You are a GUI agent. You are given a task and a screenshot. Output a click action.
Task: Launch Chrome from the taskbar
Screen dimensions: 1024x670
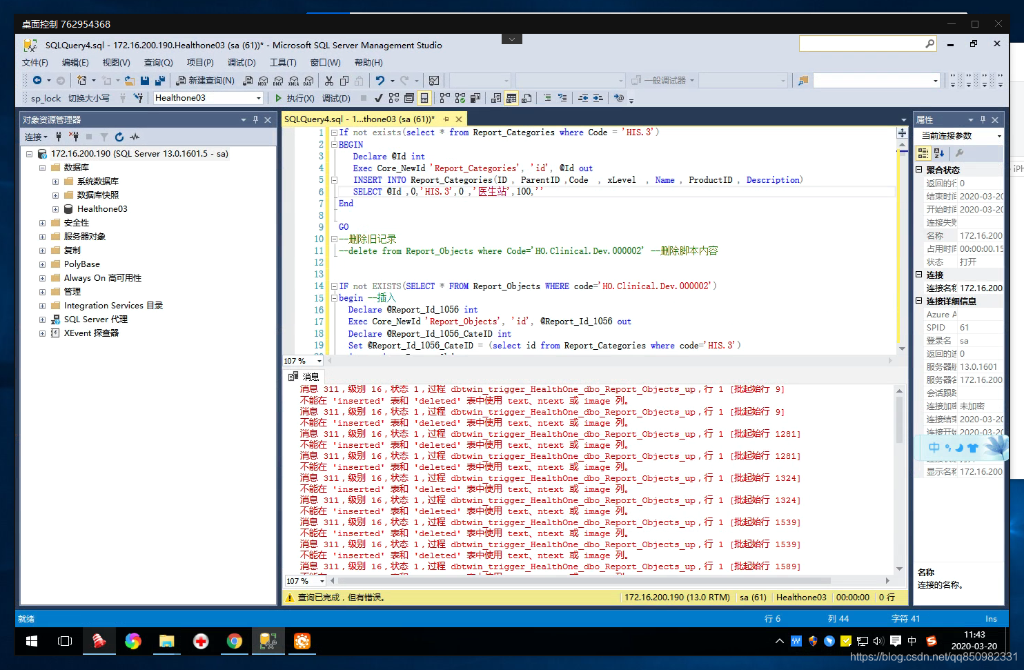234,641
